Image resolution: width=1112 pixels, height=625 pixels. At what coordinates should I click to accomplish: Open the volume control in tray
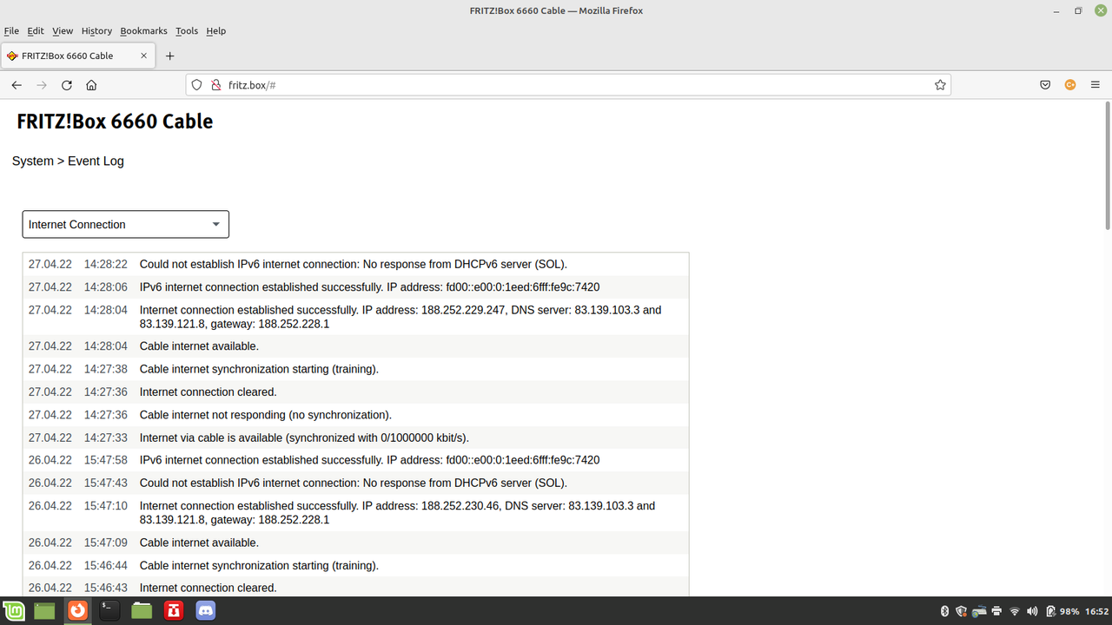pos(1032,611)
